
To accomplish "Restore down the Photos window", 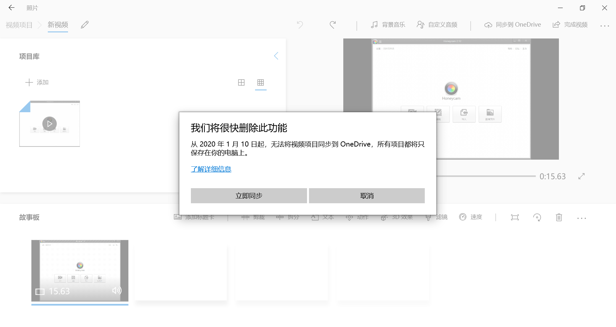I will pos(582,8).
